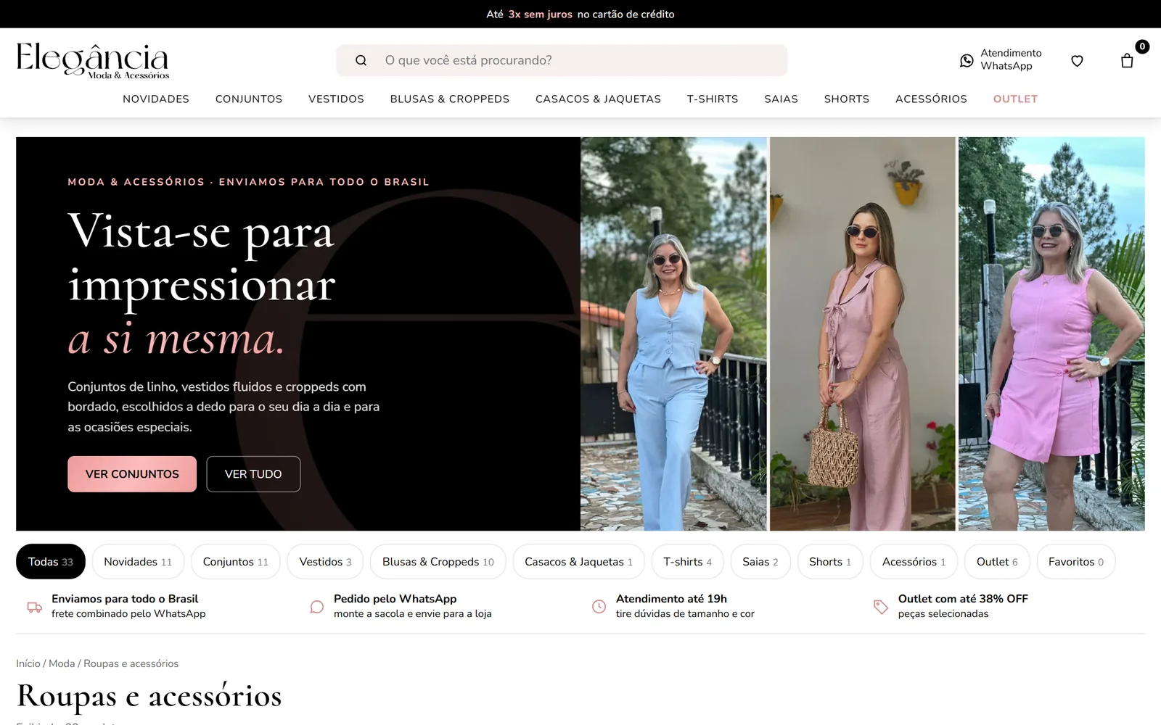Open the CONJUNTOS menu
The image size is (1161, 725).
(x=249, y=99)
